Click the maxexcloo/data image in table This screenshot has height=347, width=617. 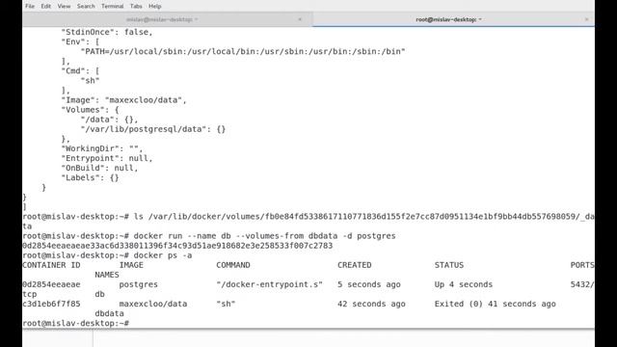(x=153, y=305)
